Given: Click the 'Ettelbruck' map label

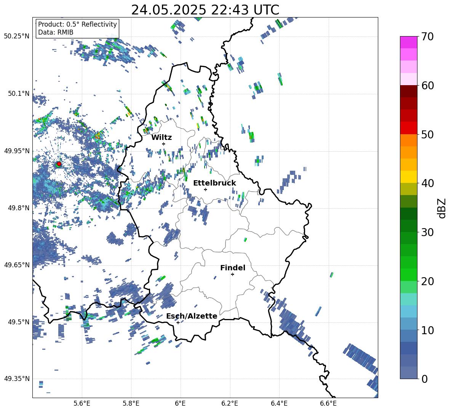Looking at the screenshot, I should 214,183.
